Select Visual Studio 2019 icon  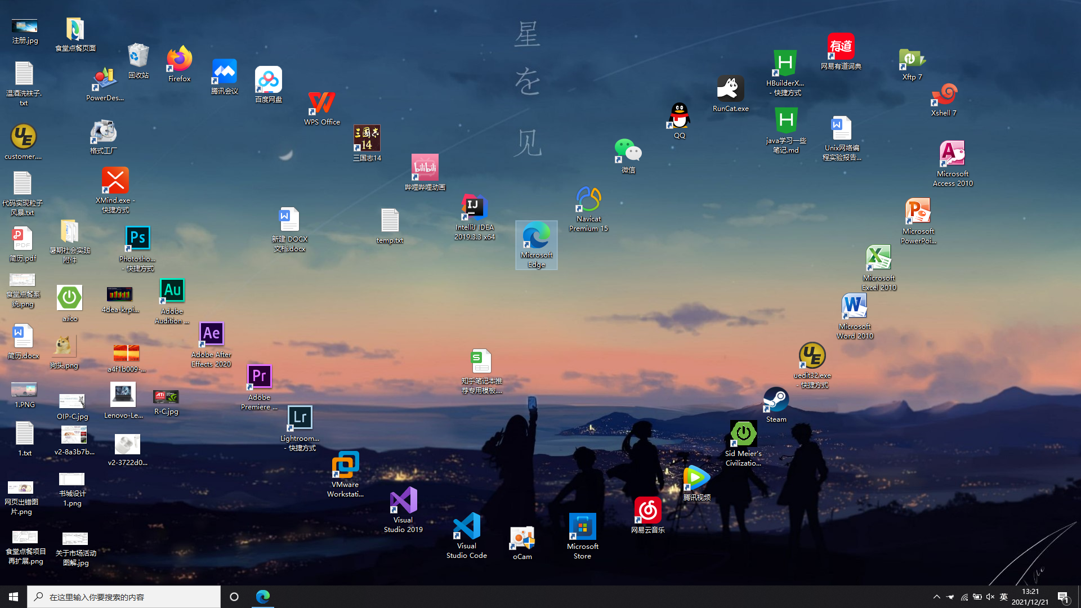pos(403,510)
